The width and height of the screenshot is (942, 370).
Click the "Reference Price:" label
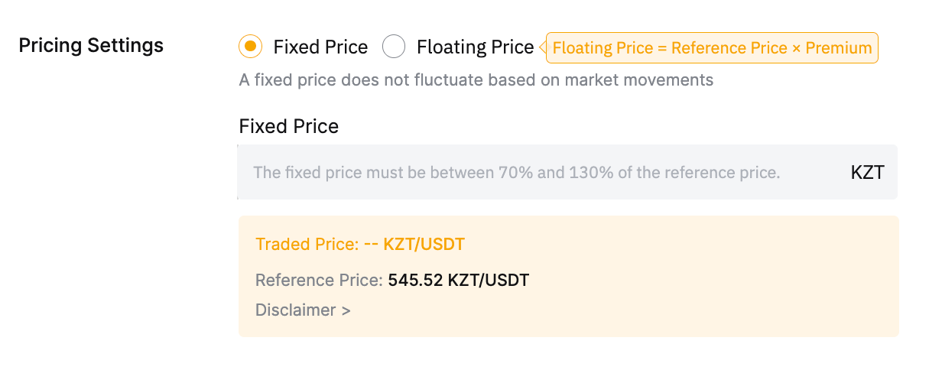319,281
